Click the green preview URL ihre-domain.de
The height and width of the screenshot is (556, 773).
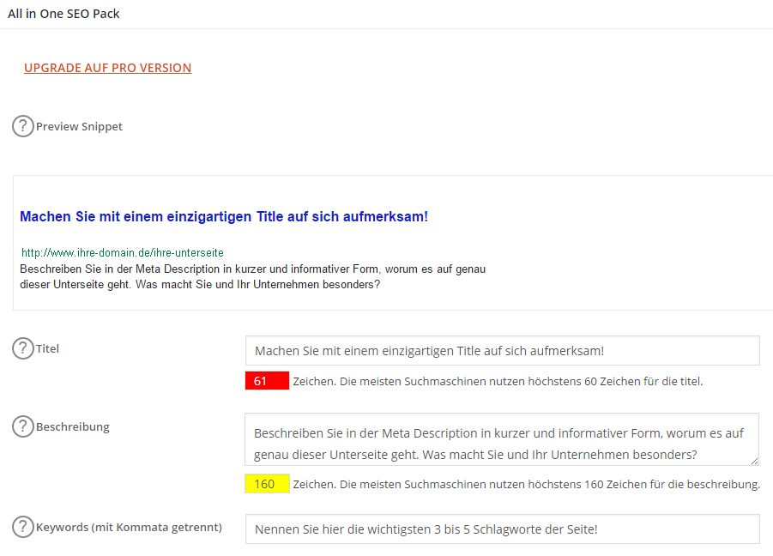click(x=123, y=253)
